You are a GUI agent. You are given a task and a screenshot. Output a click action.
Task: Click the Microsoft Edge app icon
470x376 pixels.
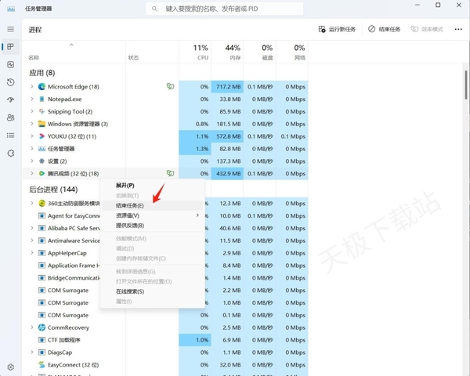tap(42, 86)
